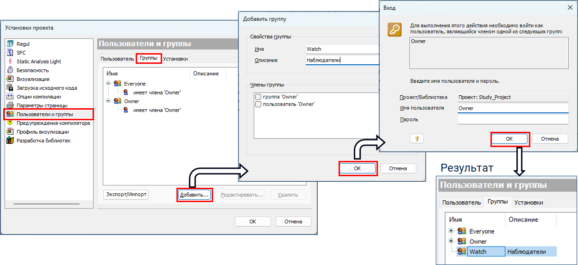
Task: Open the Установки tab in project settings
Action: 175,59
